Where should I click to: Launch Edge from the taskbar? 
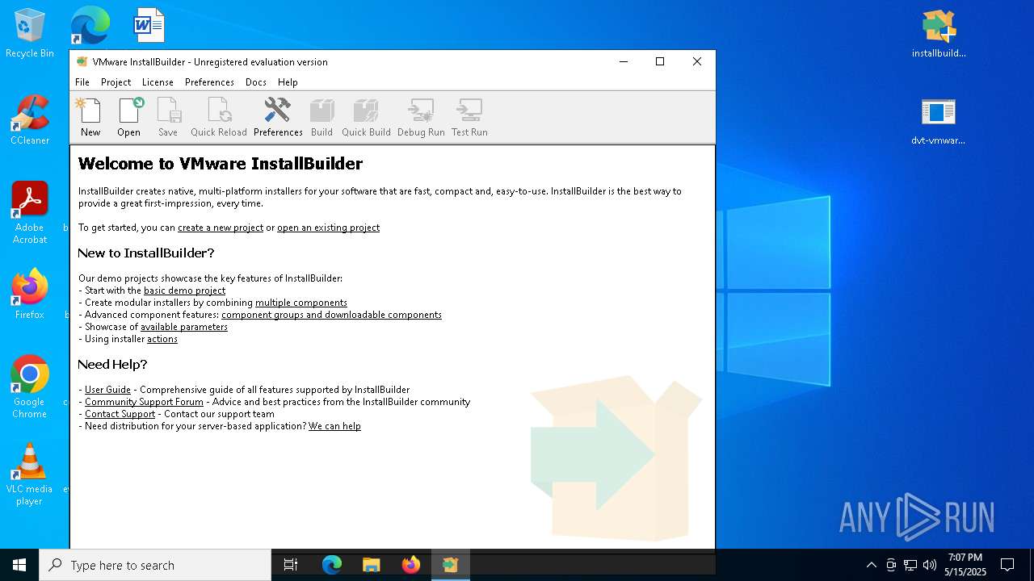[x=332, y=565]
